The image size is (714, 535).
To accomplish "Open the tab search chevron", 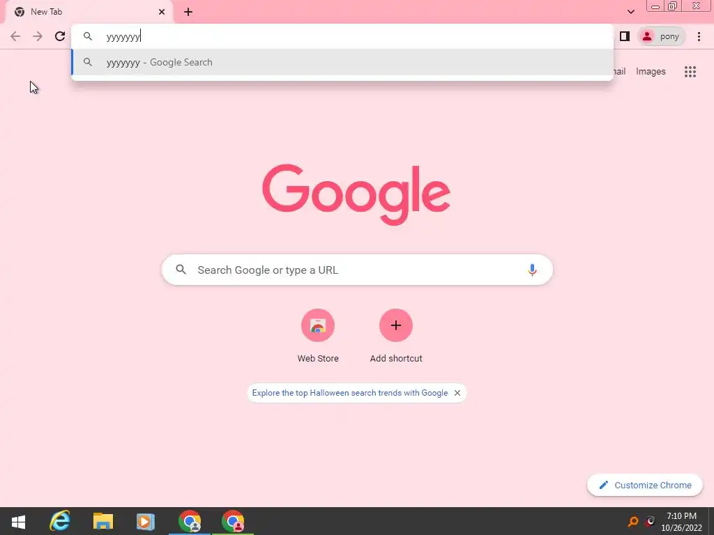I will click(x=630, y=12).
